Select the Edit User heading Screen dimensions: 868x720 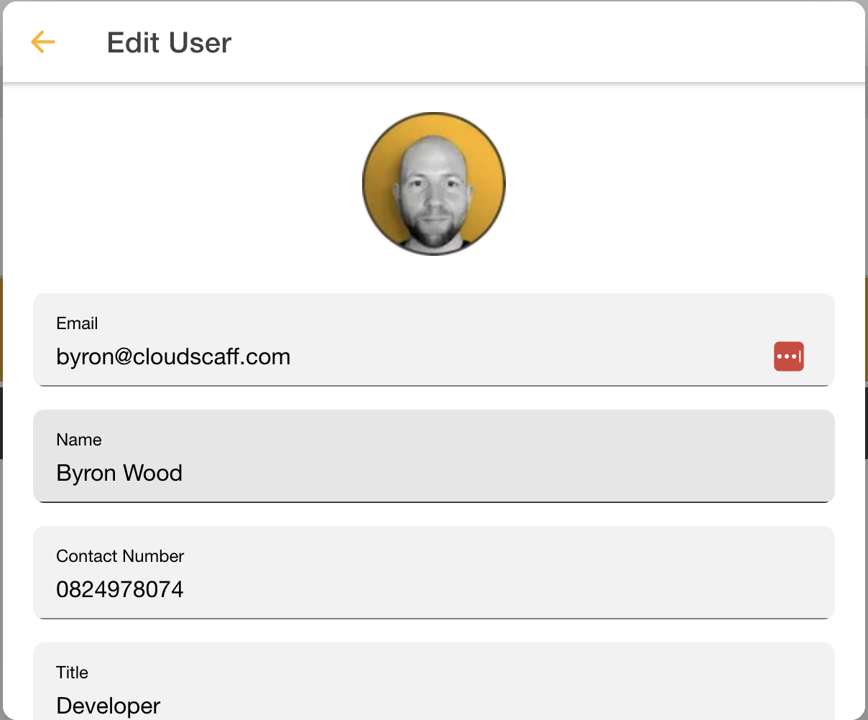(169, 43)
